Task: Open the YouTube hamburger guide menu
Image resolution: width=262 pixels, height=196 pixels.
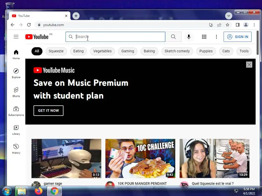Action: pyautogui.click(x=16, y=37)
